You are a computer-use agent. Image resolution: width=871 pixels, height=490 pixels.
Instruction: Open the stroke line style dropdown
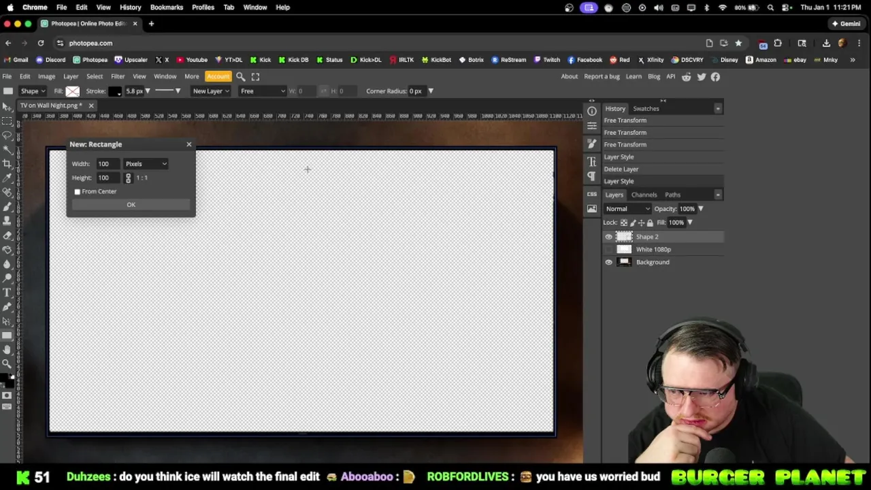[x=167, y=91]
